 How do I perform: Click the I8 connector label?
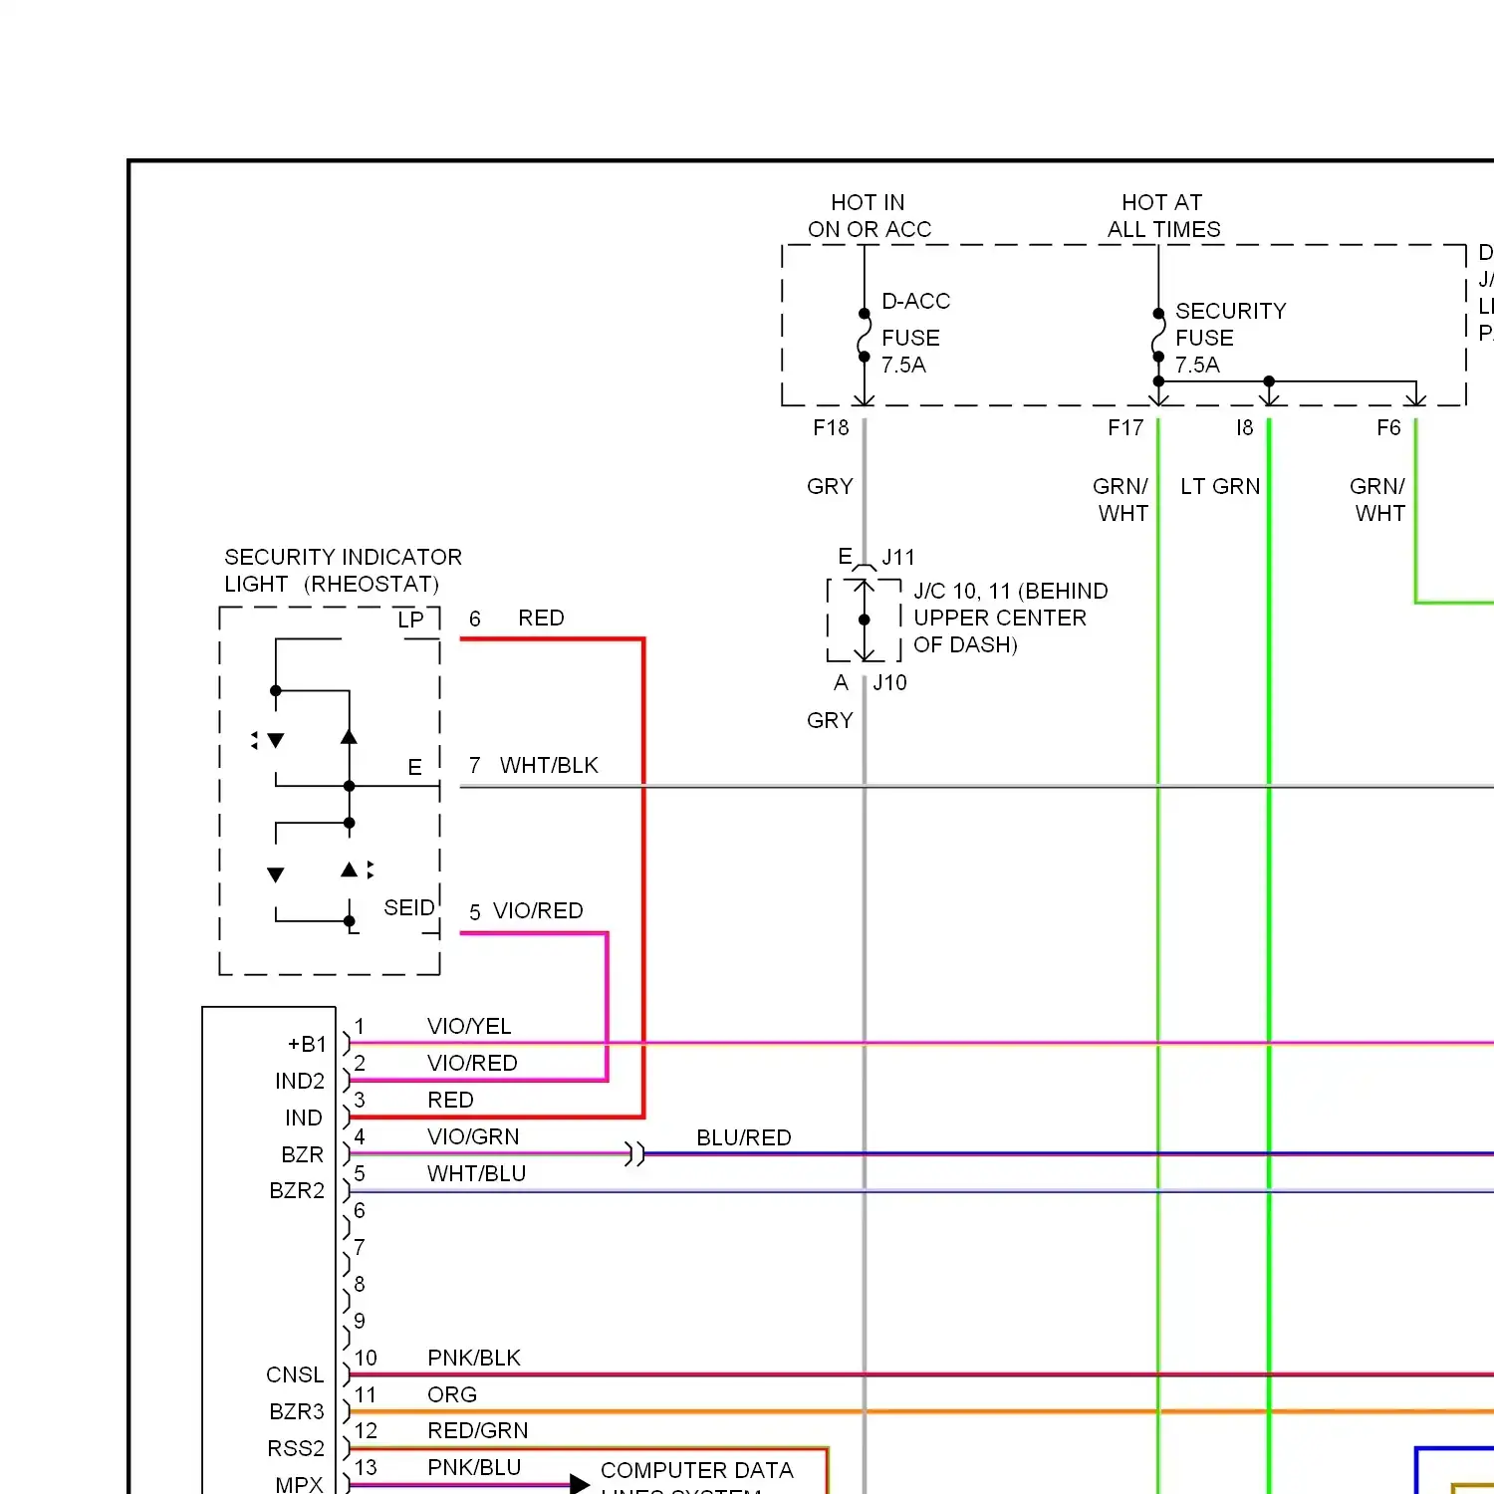[1245, 428]
